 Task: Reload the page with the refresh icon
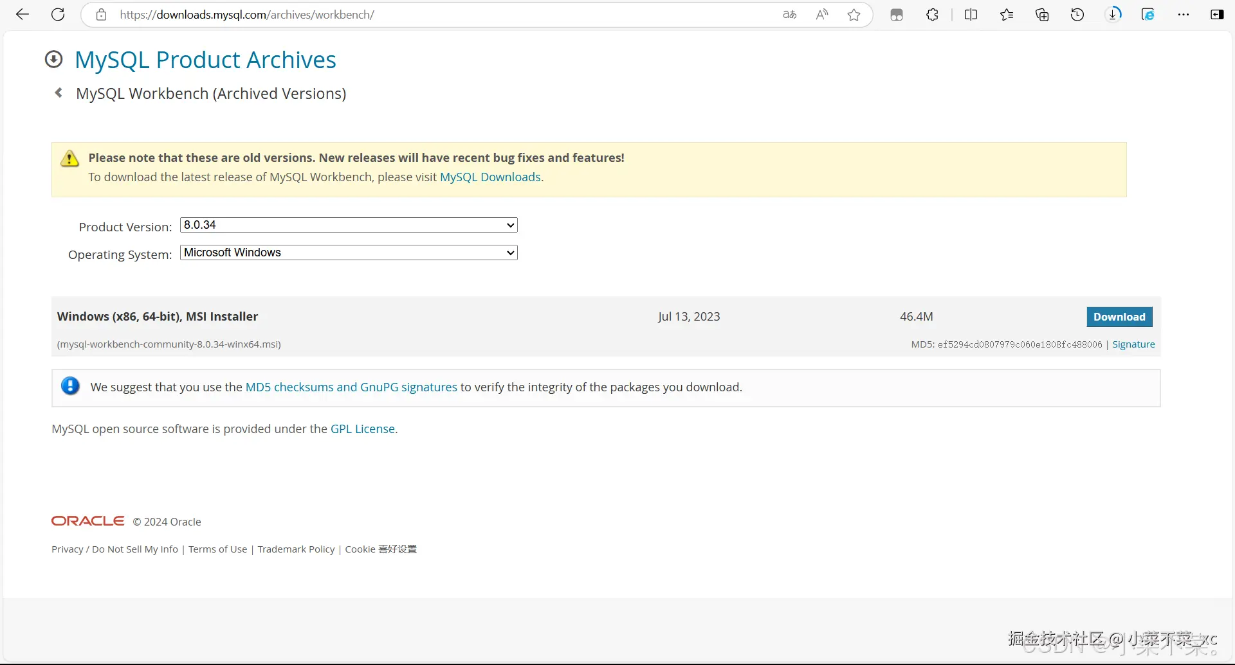pyautogui.click(x=58, y=15)
